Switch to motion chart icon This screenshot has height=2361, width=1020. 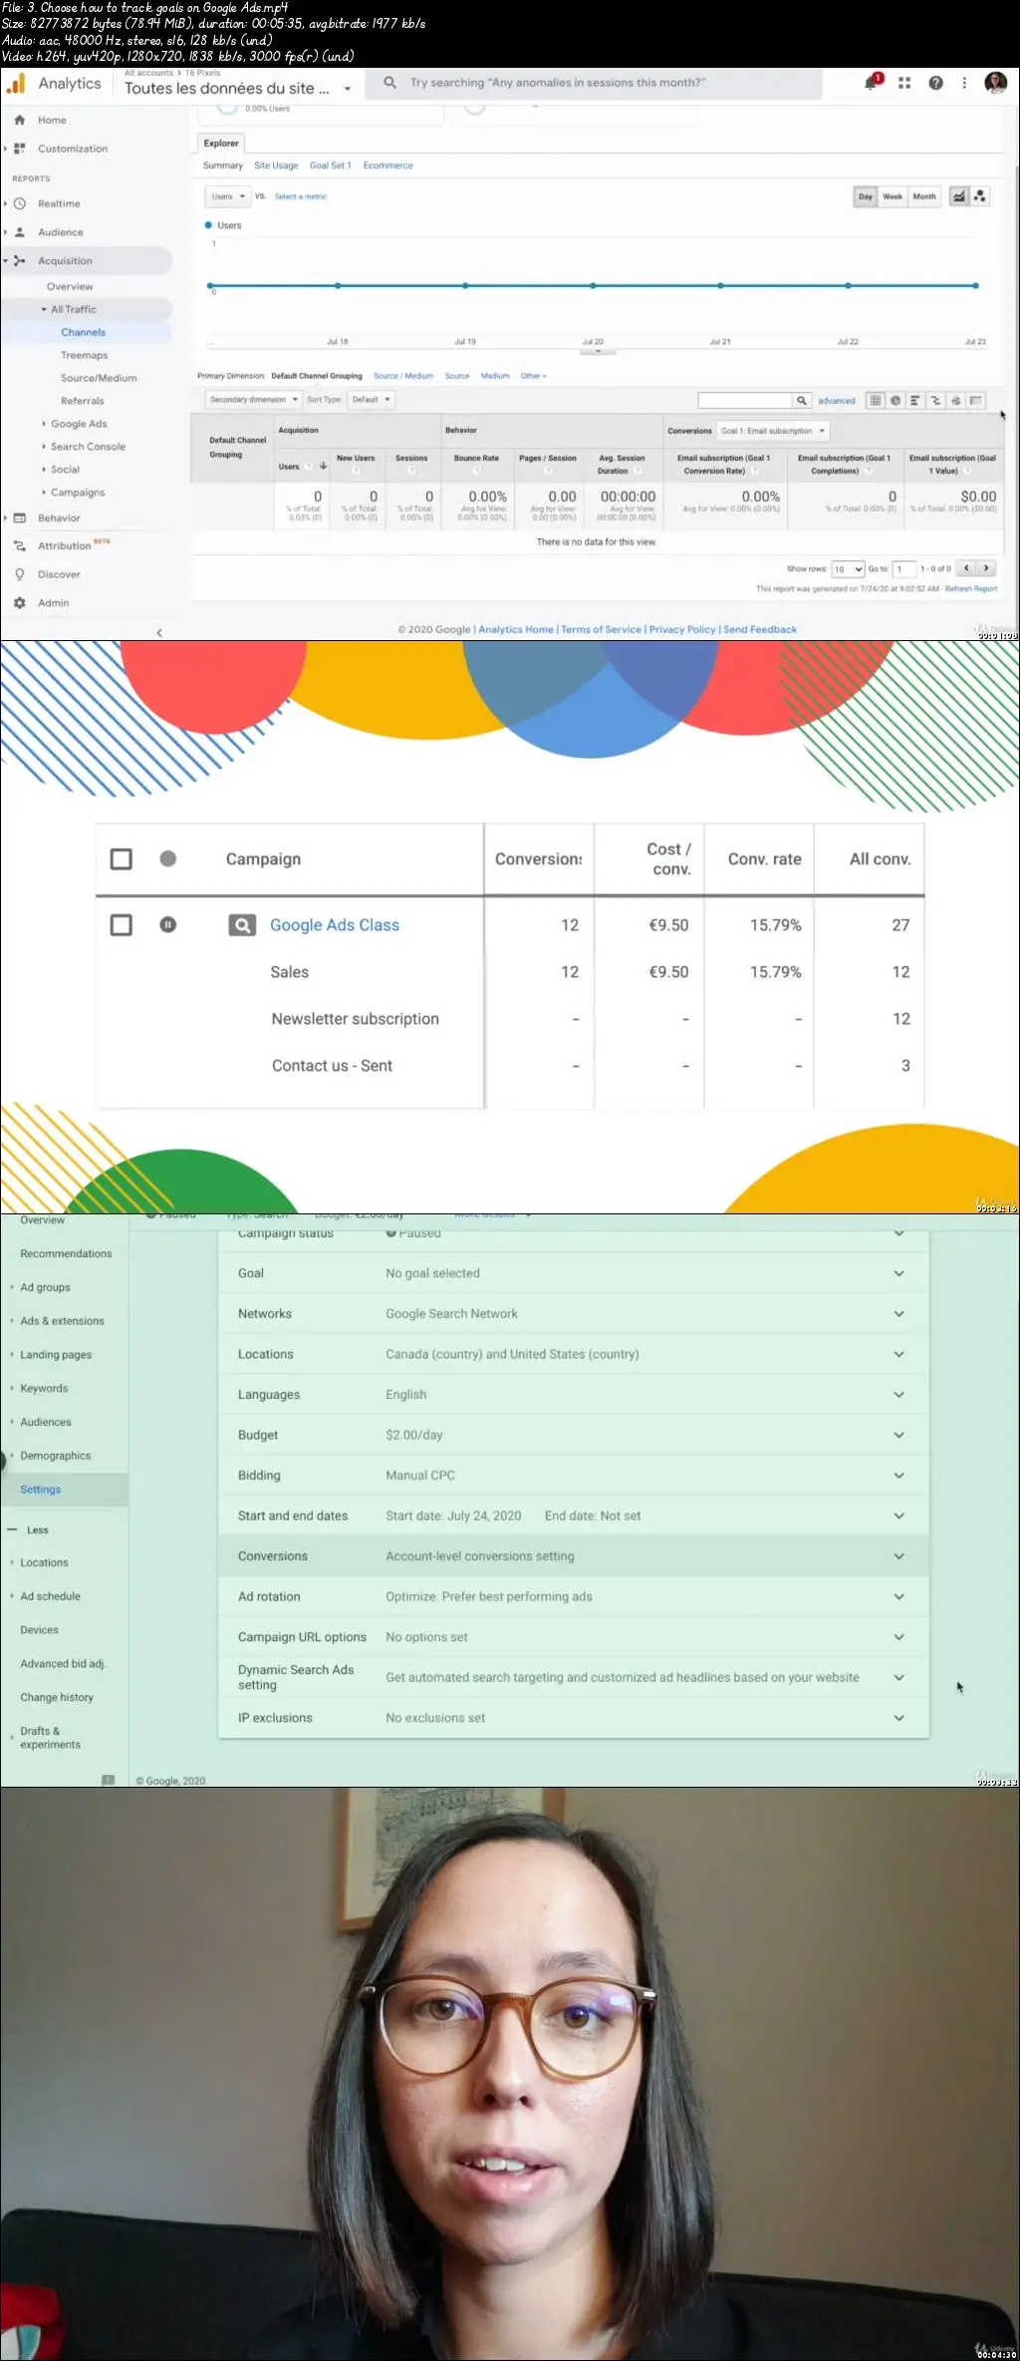(979, 196)
